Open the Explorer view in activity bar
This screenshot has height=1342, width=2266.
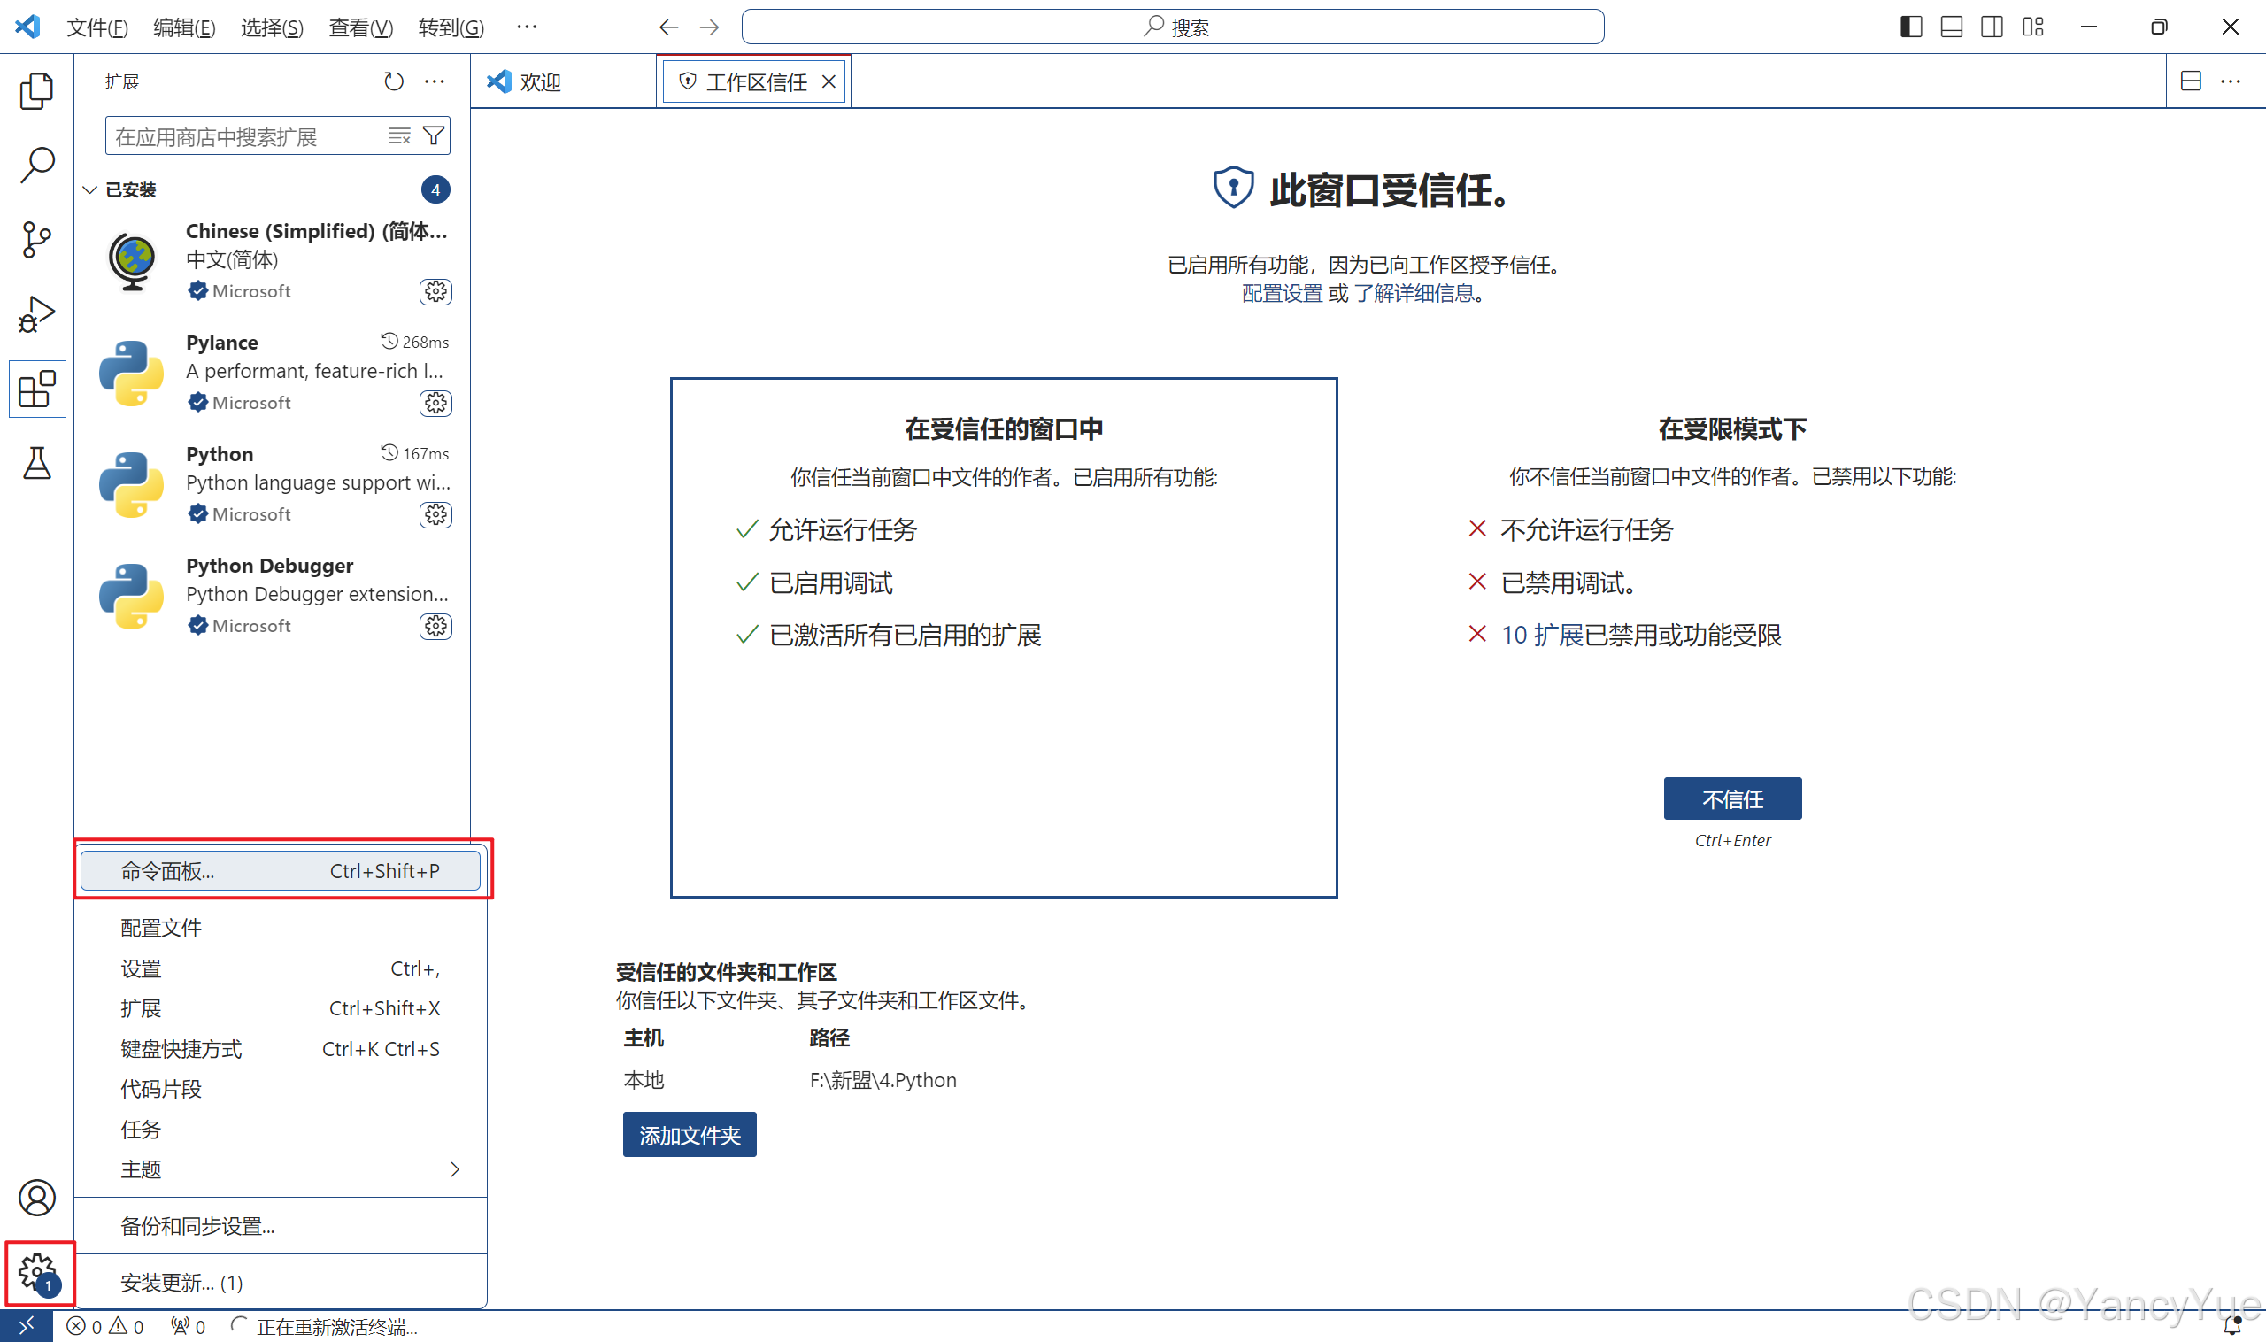(x=36, y=91)
